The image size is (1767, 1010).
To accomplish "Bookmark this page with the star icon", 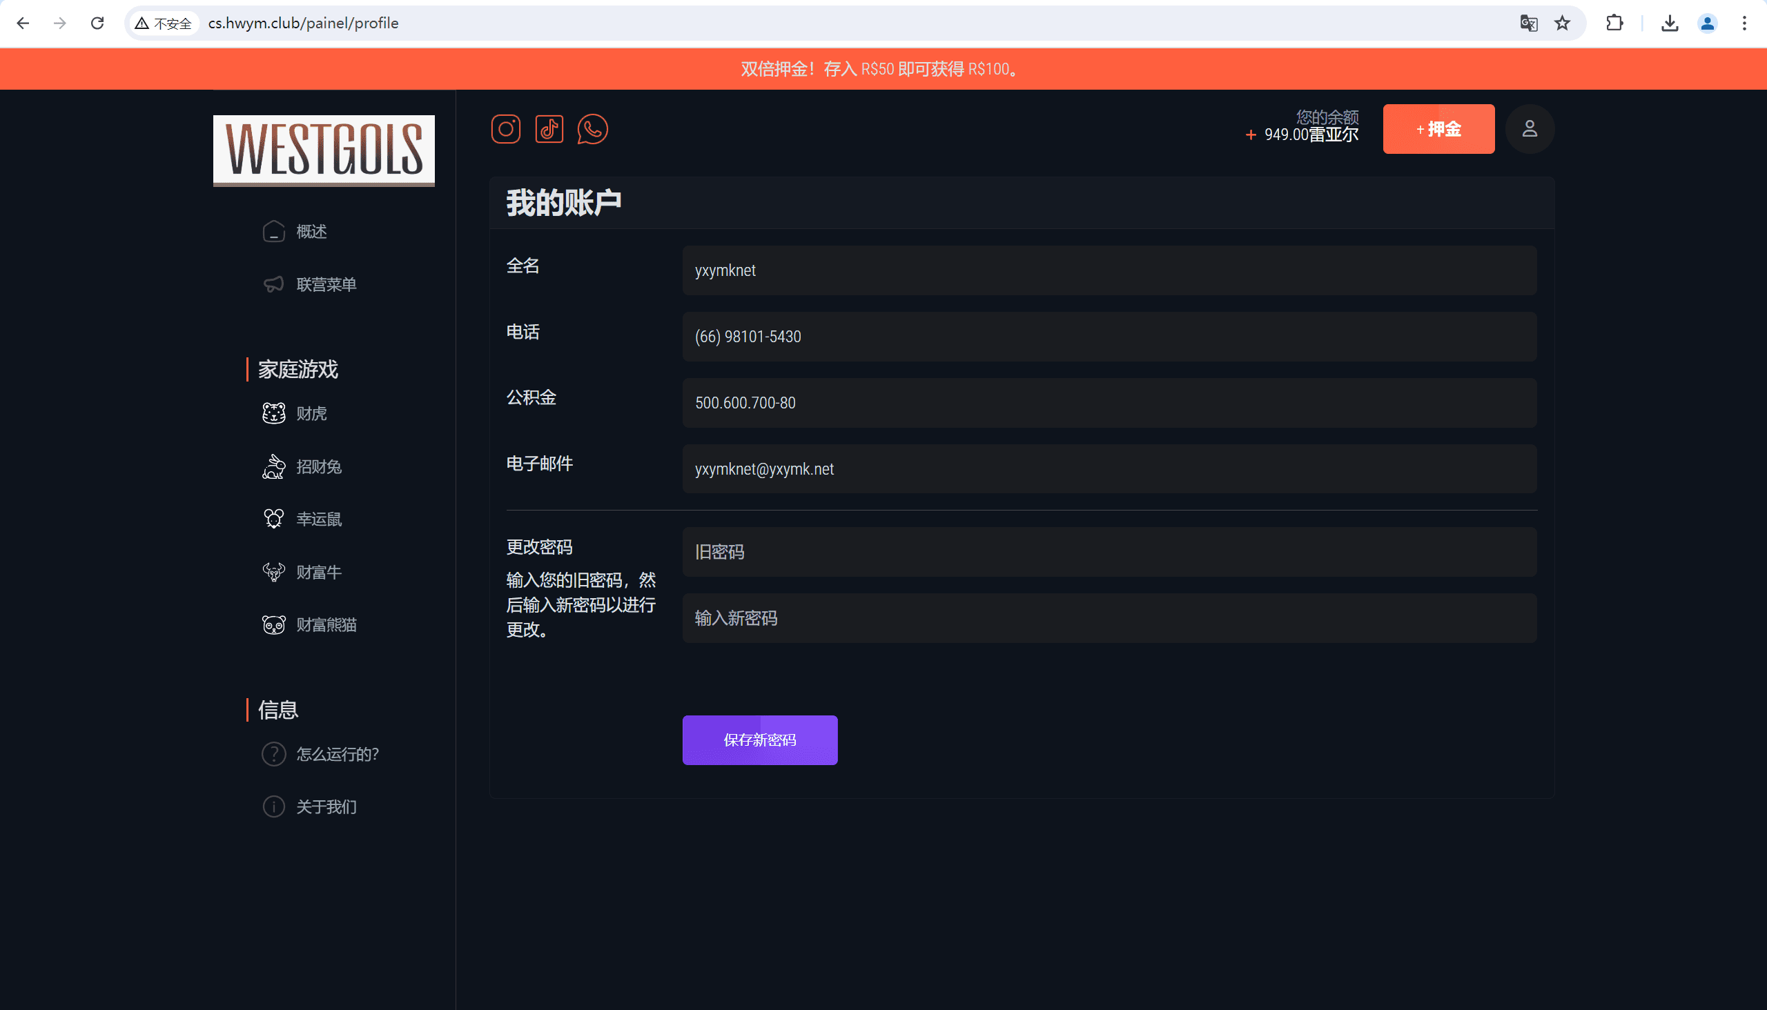I will 1561,23.
